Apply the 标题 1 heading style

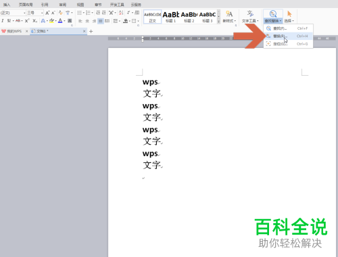point(170,17)
